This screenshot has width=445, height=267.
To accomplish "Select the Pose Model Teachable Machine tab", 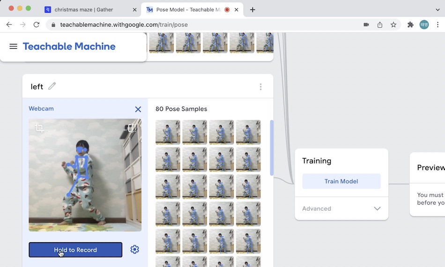I will click(x=187, y=9).
